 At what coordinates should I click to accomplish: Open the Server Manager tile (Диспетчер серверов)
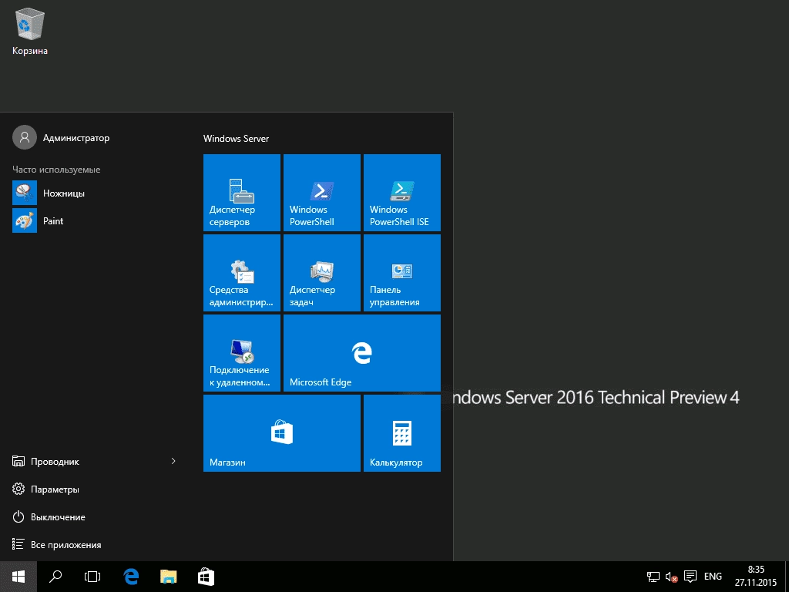pyautogui.click(x=241, y=192)
